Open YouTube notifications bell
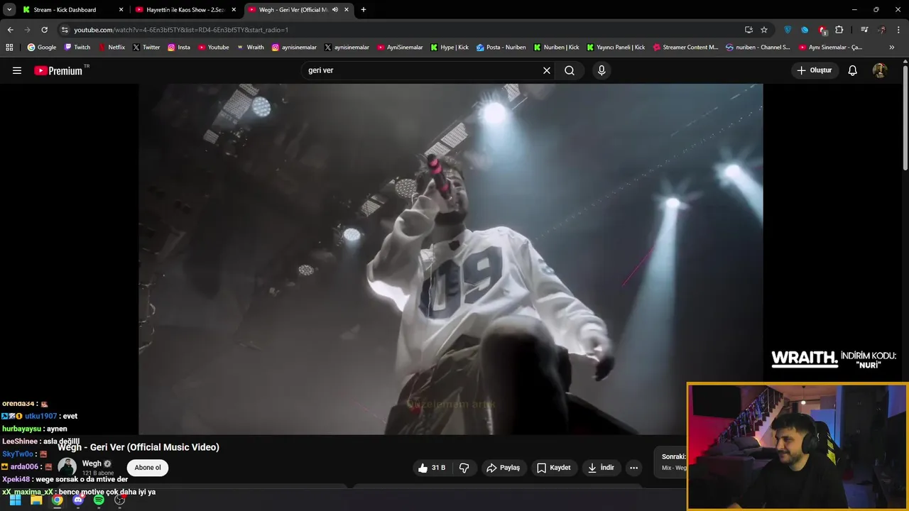The width and height of the screenshot is (909, 511). [x=853, y=70]
